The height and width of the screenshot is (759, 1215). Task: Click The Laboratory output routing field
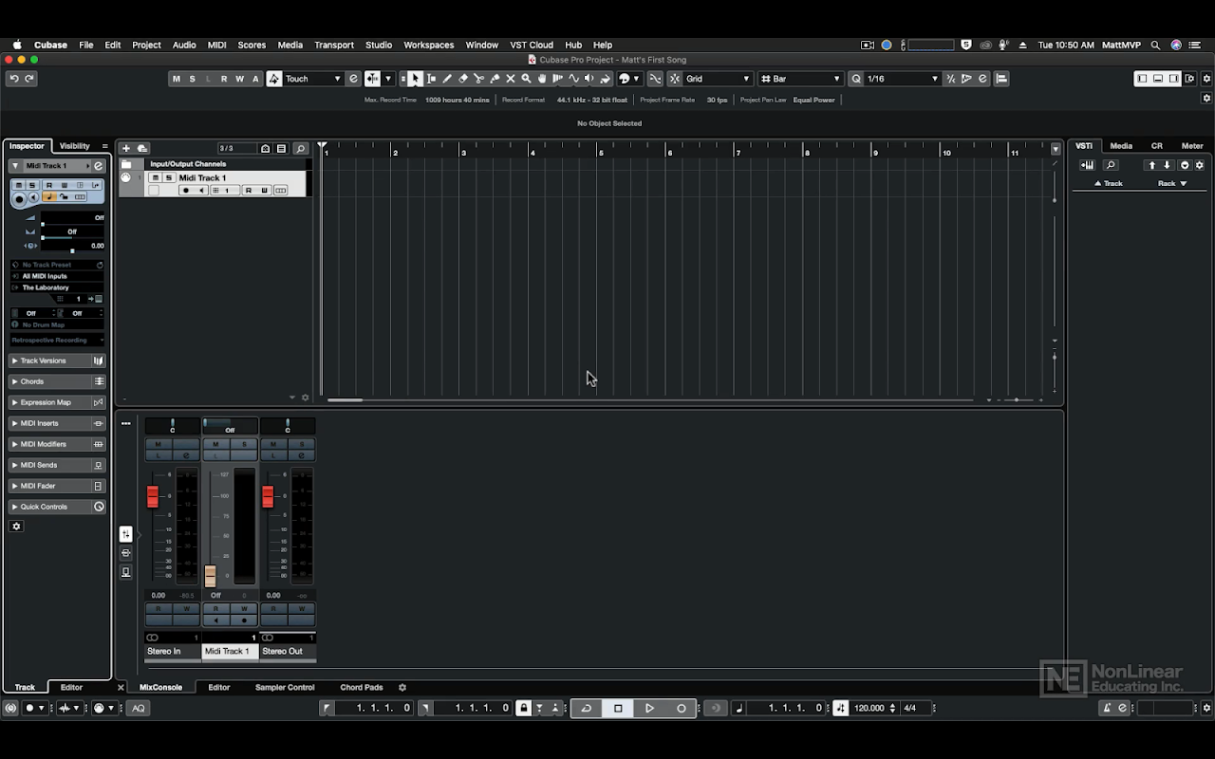[x=57, y=287]
